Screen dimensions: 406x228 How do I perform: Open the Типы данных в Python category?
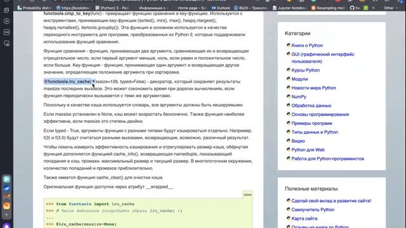(315, 132)
